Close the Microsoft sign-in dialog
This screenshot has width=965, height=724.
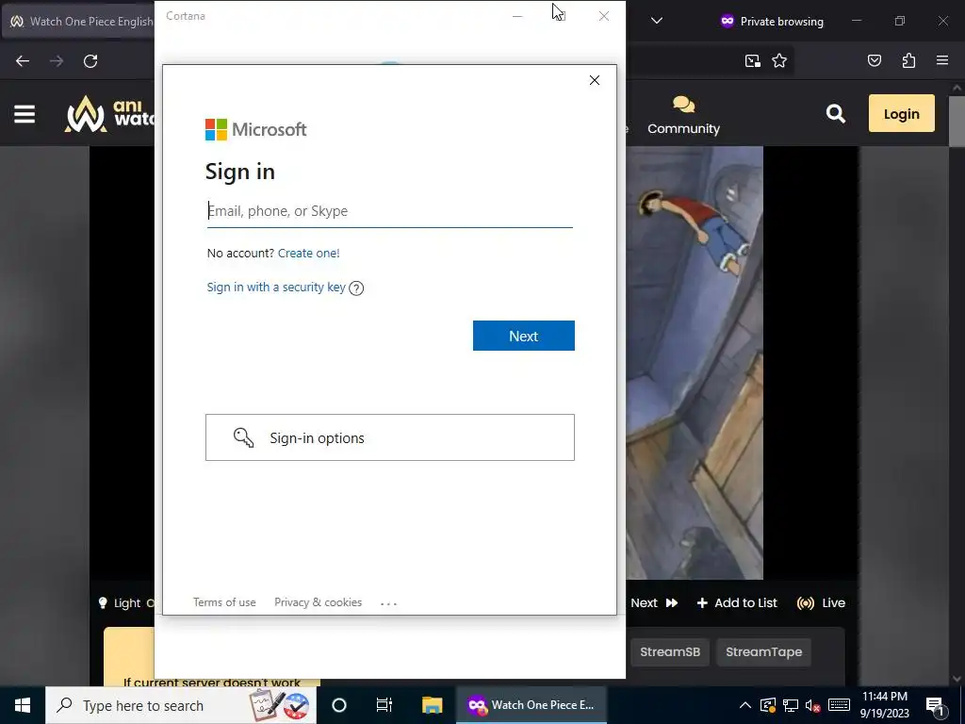[595, 80]
